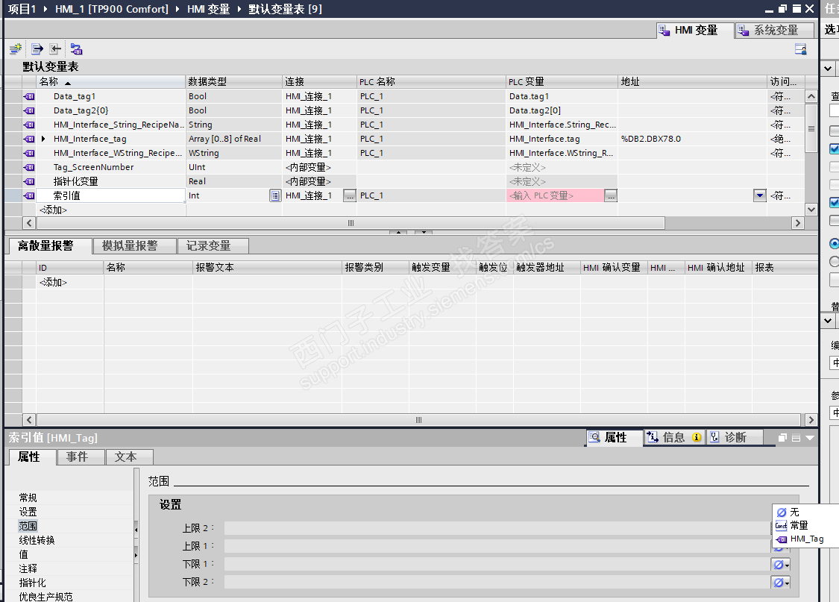Click the tag icon of 索引值 row
Image resolution: width=839 pixels, height=602 pixels.
29,195
